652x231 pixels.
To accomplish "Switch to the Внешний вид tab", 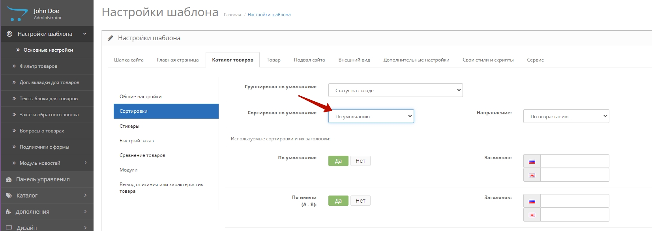I will tap(354, 60).
